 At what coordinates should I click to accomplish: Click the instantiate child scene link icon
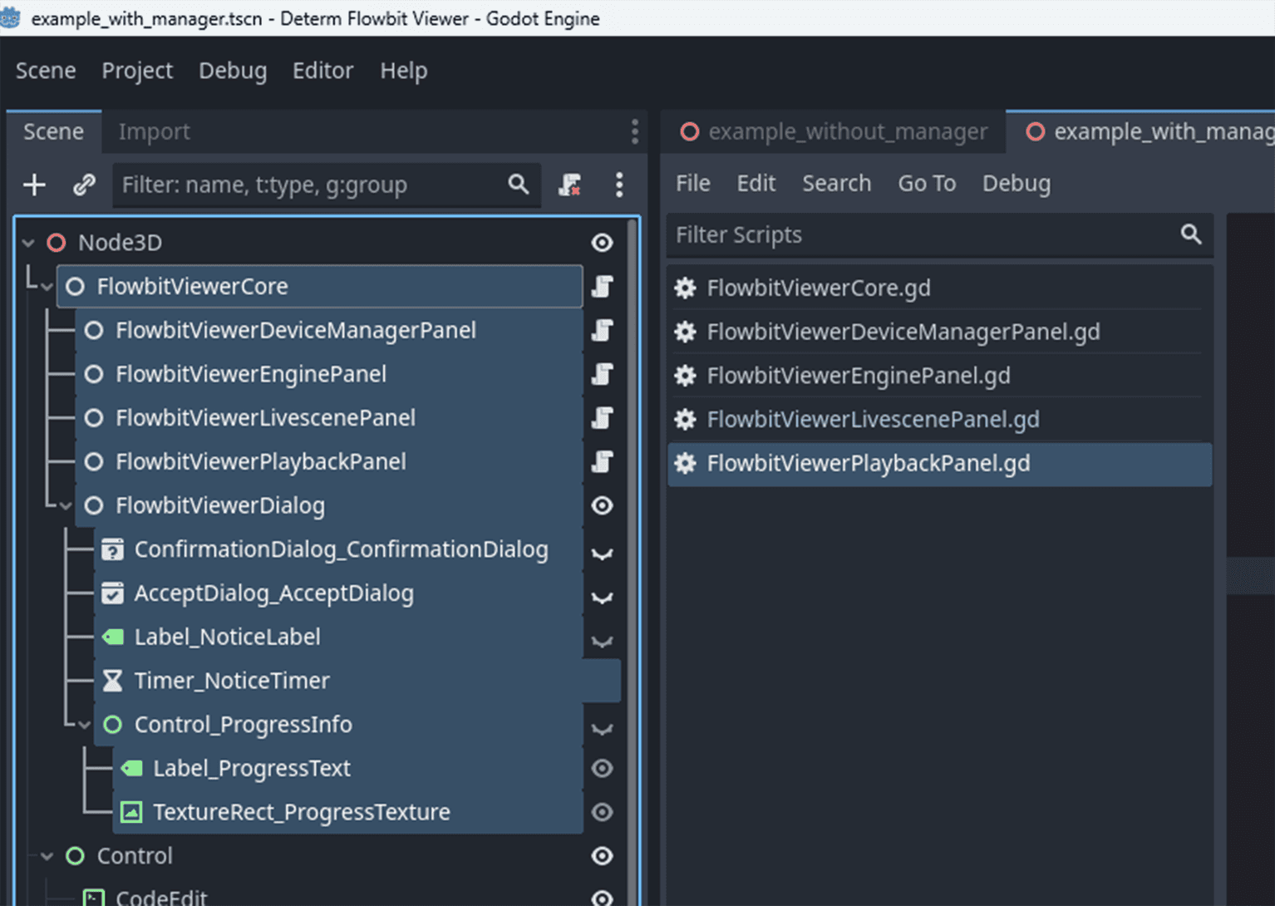tap(83, 185)
